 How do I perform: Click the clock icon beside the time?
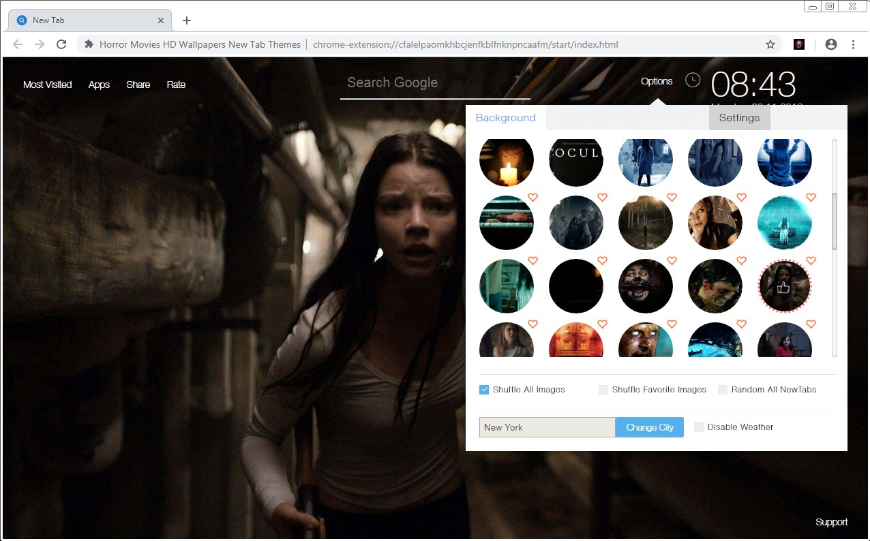[x=693, y=80]
